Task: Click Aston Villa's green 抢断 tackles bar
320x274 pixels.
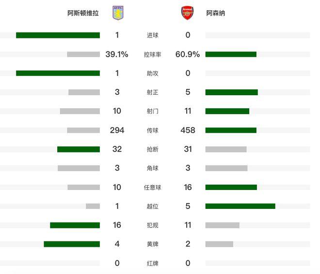Action: pos(79,149)
